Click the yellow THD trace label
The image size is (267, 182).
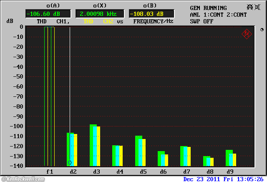tap(89, 21)
